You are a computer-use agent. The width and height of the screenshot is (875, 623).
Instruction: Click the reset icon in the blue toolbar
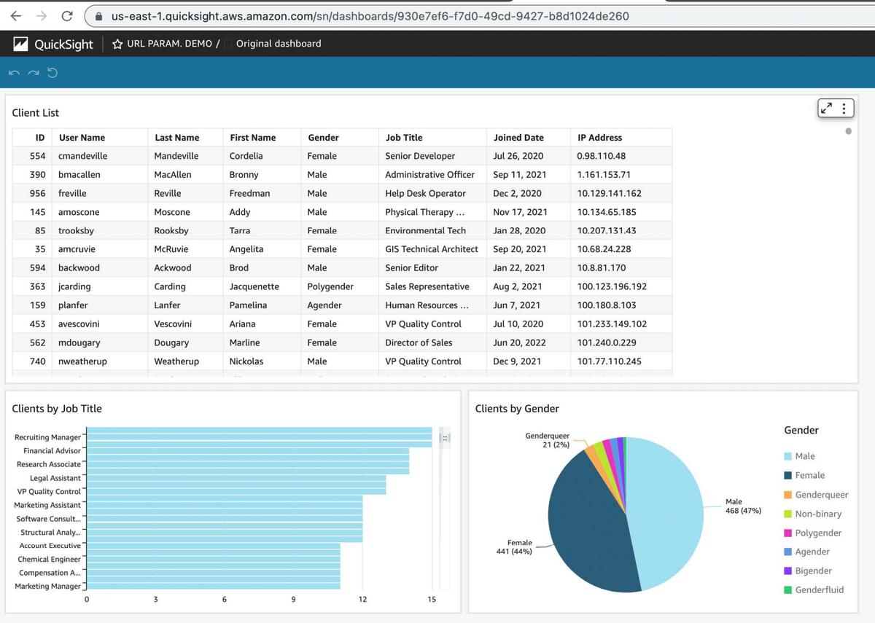[52, 73]
